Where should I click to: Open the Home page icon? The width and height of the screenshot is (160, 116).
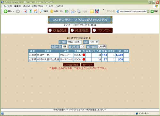click(36, 11)
